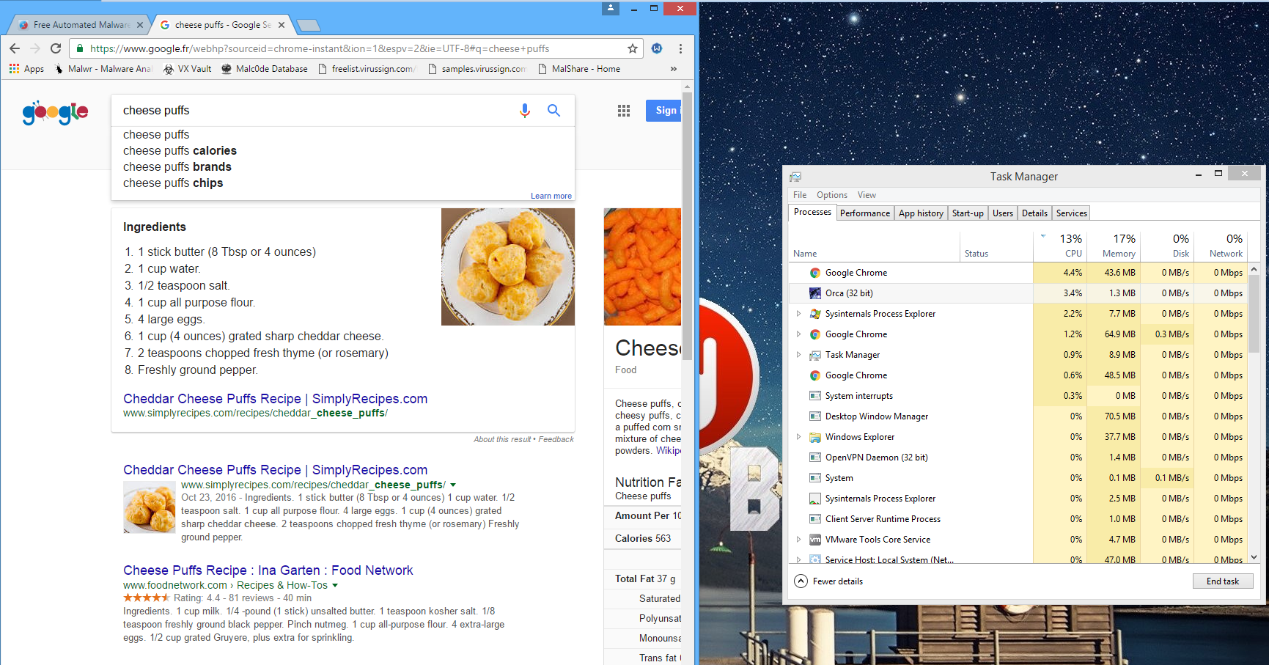Click the Google doodle logo
This screenshot has width=1269, height=665.
56,112
